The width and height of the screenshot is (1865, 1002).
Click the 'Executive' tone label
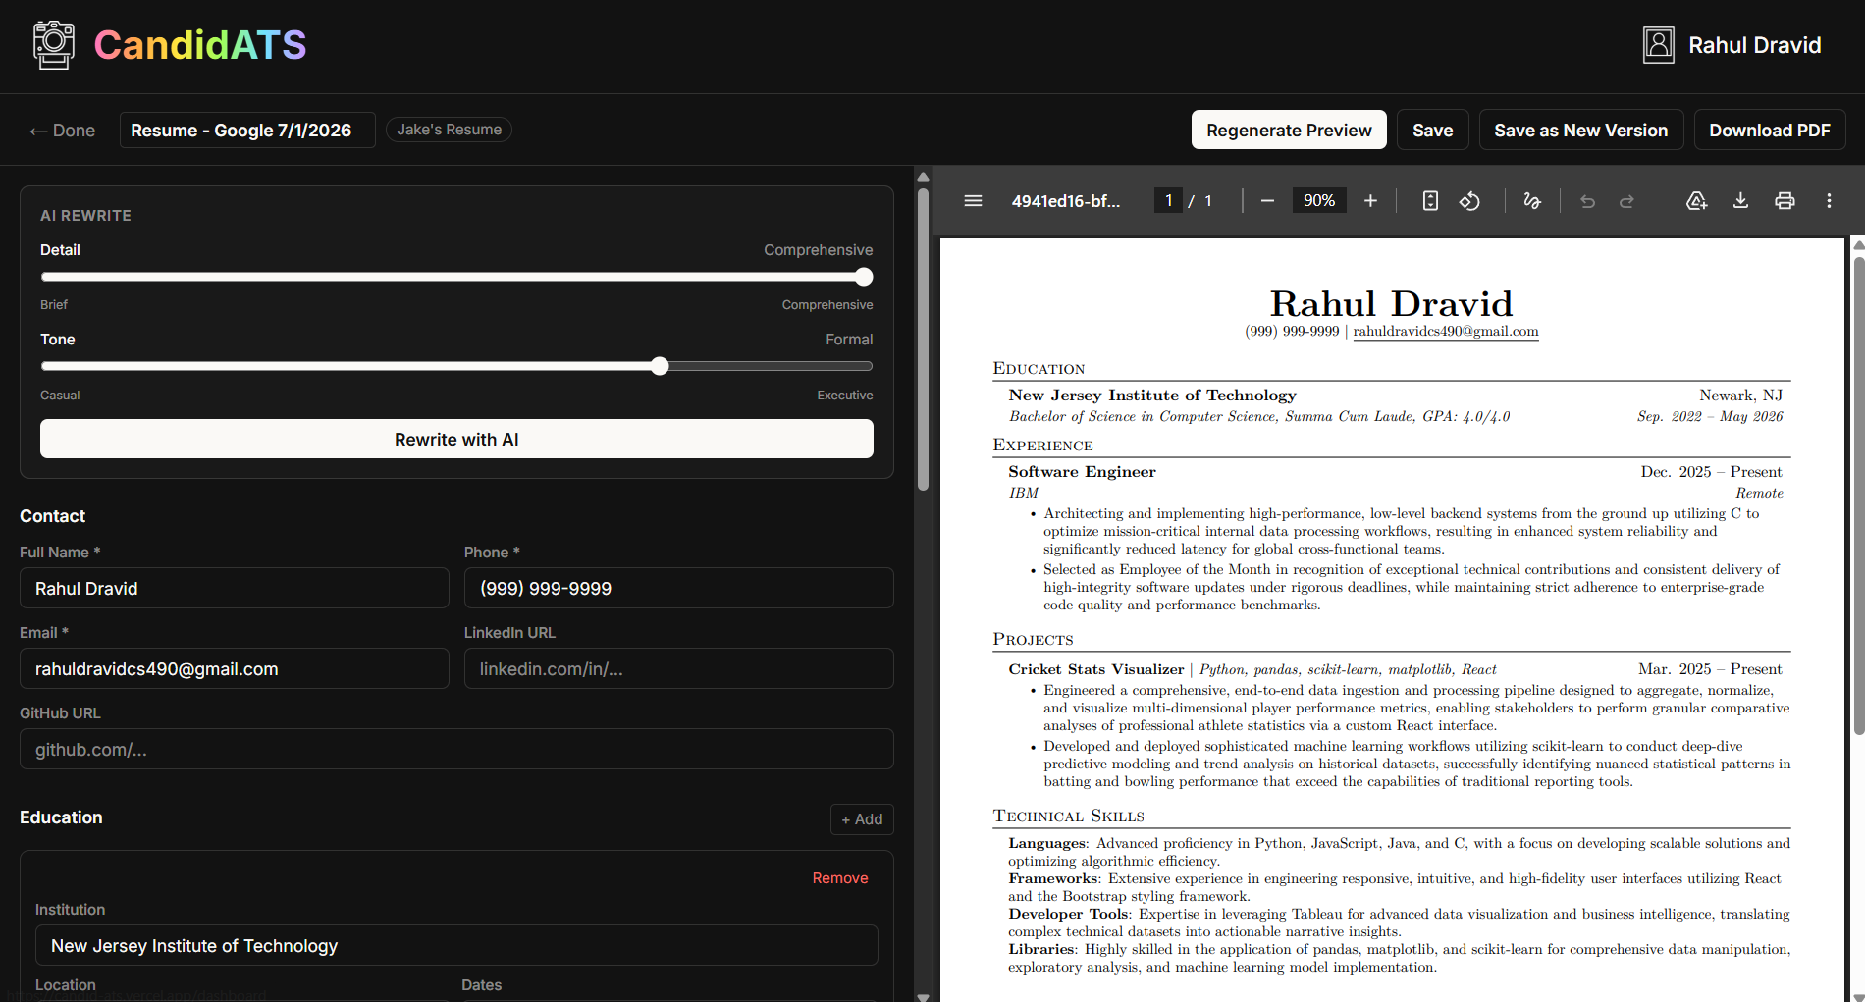pos(844,396)
